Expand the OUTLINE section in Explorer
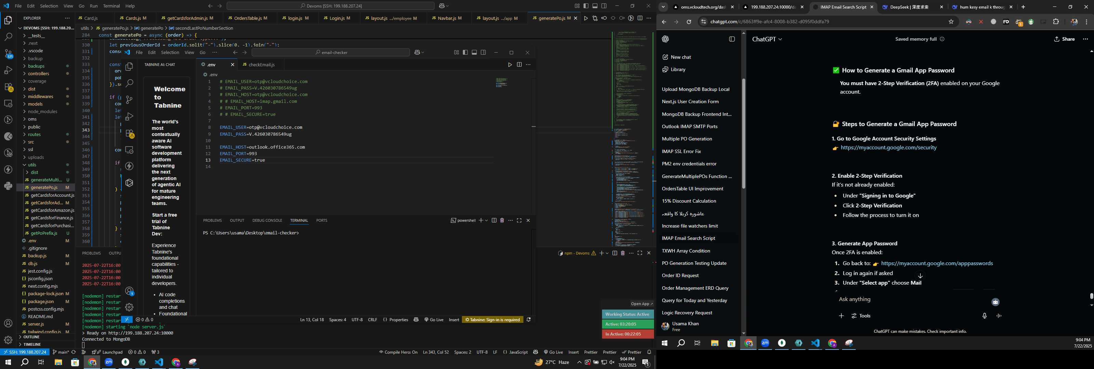The height and width of the screenshot is (369, 1094). pyautogui.click(x=46, y=337)
